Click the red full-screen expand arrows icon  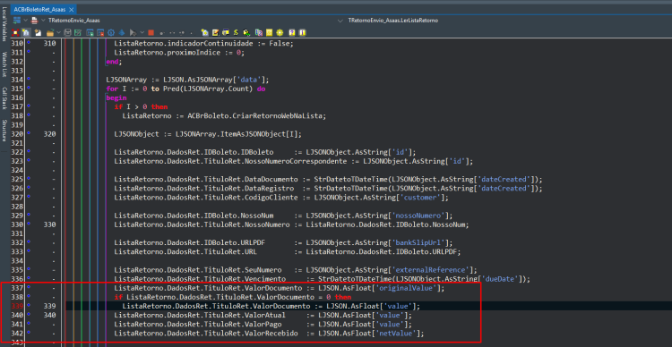[15, 32]
